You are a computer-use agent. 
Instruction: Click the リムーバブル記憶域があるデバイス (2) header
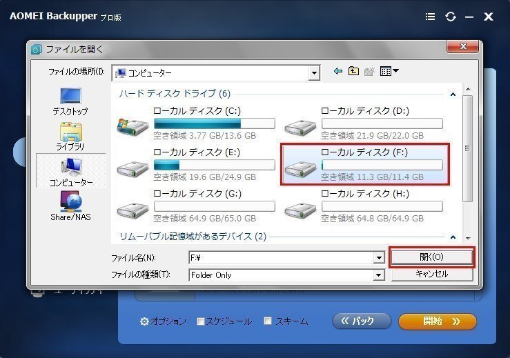coord(193,237)
